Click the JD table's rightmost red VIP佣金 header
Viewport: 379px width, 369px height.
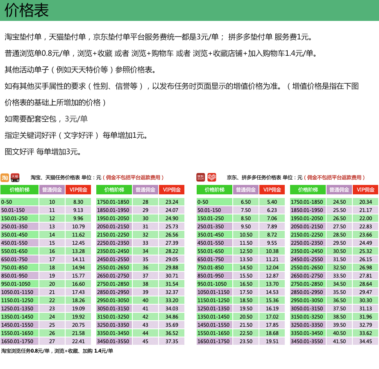click(x=365, y=190)
